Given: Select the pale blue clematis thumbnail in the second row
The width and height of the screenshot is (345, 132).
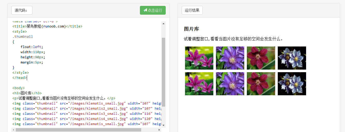Looking at the screenshot, I should pyautogui.click(x=292, y=84).
